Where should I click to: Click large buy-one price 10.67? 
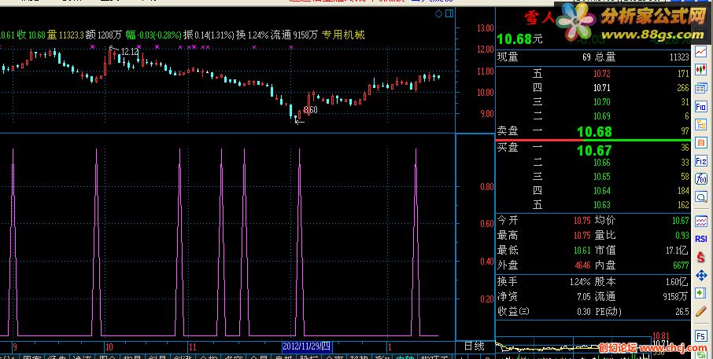point(594,150)
